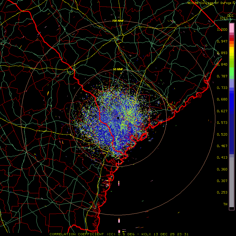The height and width of the screenshot is (236, 236).
Task: Select the 0.413 legend value
Action: tap(222, 158)
